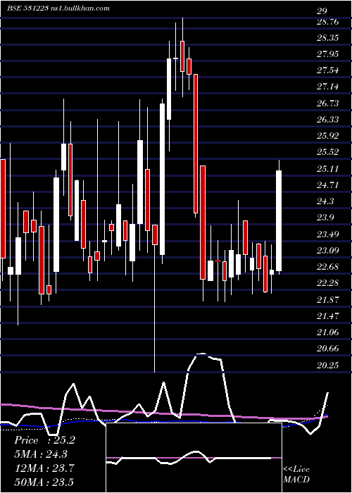Select the 22.68 price axis label

tap(327, 267)
